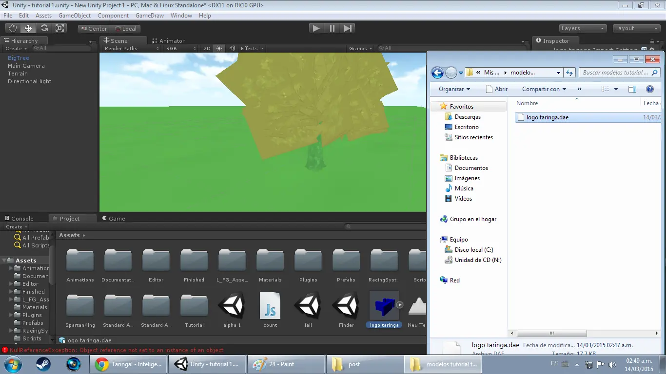Select Directional light in the Hierarchy

29,81
